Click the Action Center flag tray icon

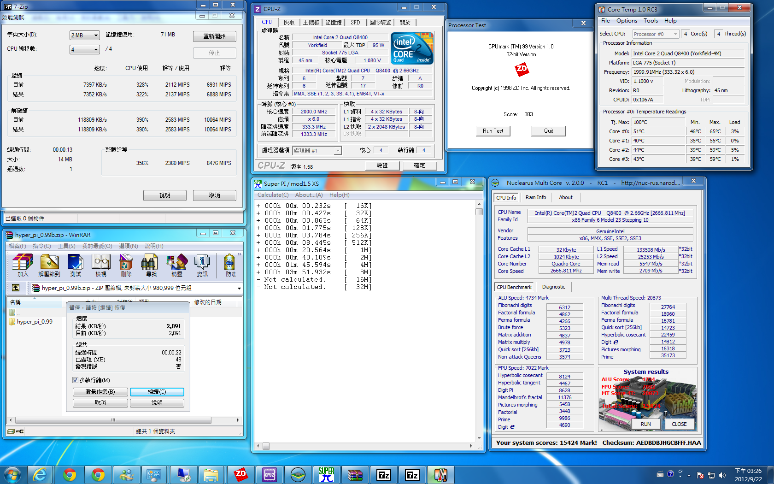[700, 475]
